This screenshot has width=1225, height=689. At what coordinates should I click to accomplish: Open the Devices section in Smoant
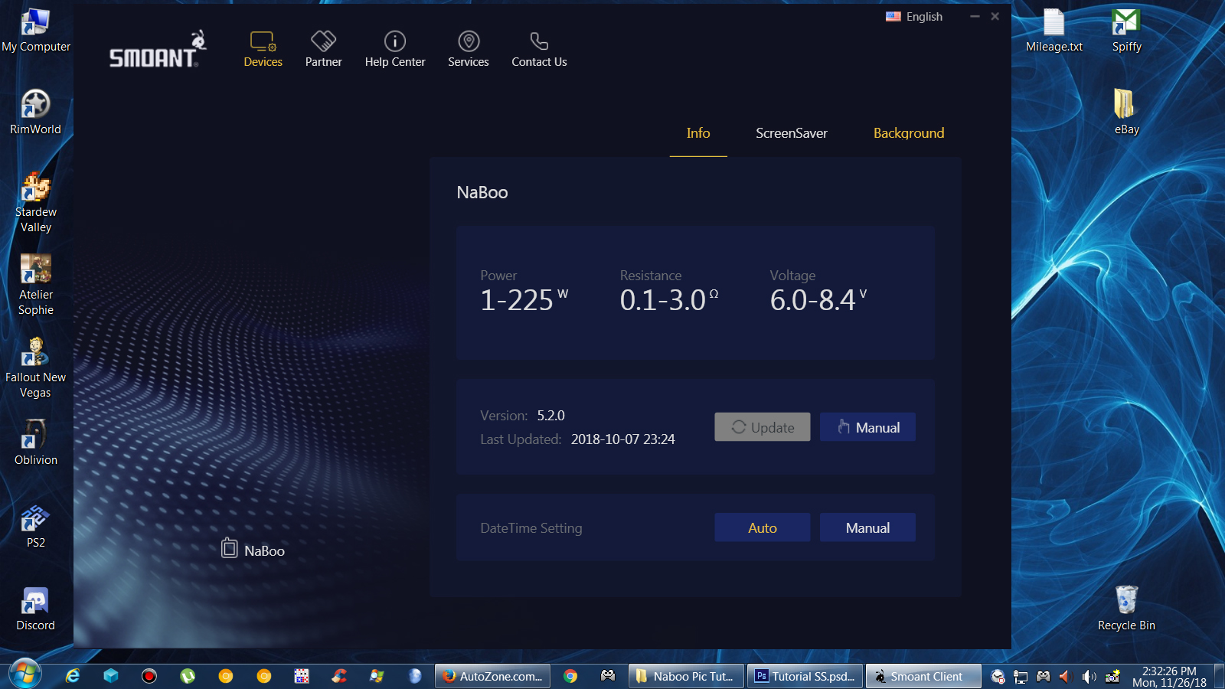click(263, 50)
